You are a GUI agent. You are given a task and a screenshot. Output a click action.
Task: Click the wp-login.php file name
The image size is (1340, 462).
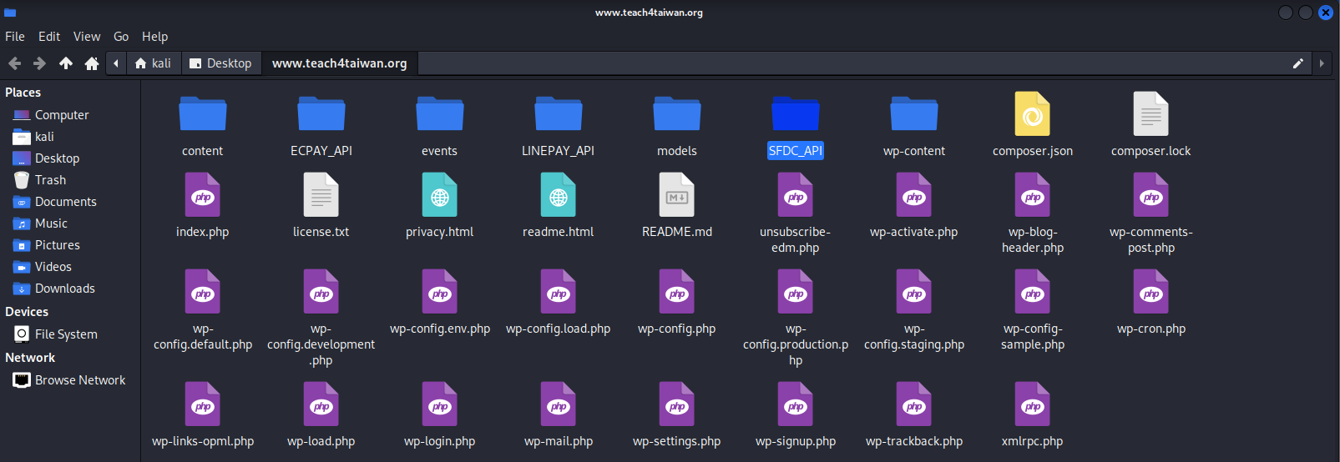pos(440,441)
